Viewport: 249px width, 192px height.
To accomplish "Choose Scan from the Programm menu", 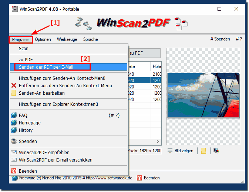I will (68, 49).
